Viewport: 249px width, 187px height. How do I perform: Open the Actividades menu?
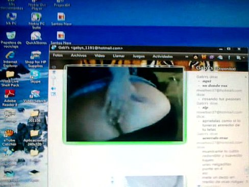[163, 56]
